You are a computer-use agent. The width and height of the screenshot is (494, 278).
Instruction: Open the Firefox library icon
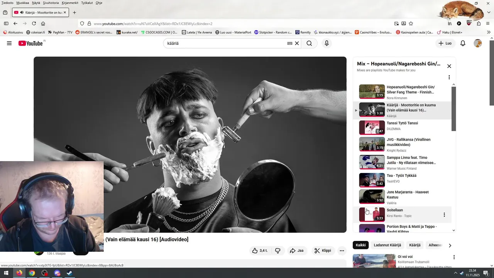coord(450,24)
